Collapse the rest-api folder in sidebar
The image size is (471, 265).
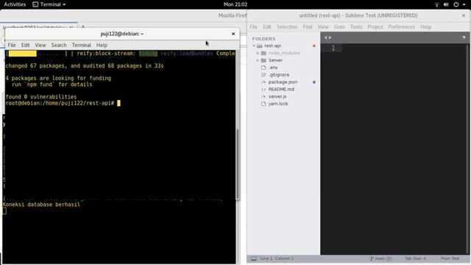coord(254,46)
